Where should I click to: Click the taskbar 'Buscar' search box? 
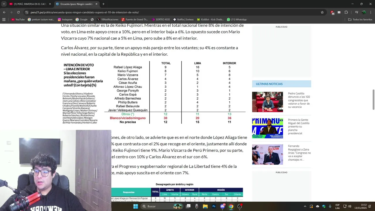162,206
